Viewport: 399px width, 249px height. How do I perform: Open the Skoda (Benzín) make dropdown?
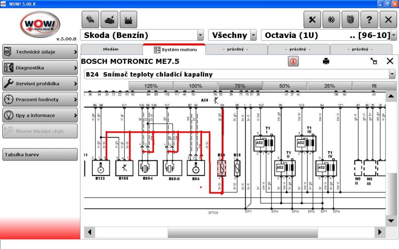pos(200,35)
